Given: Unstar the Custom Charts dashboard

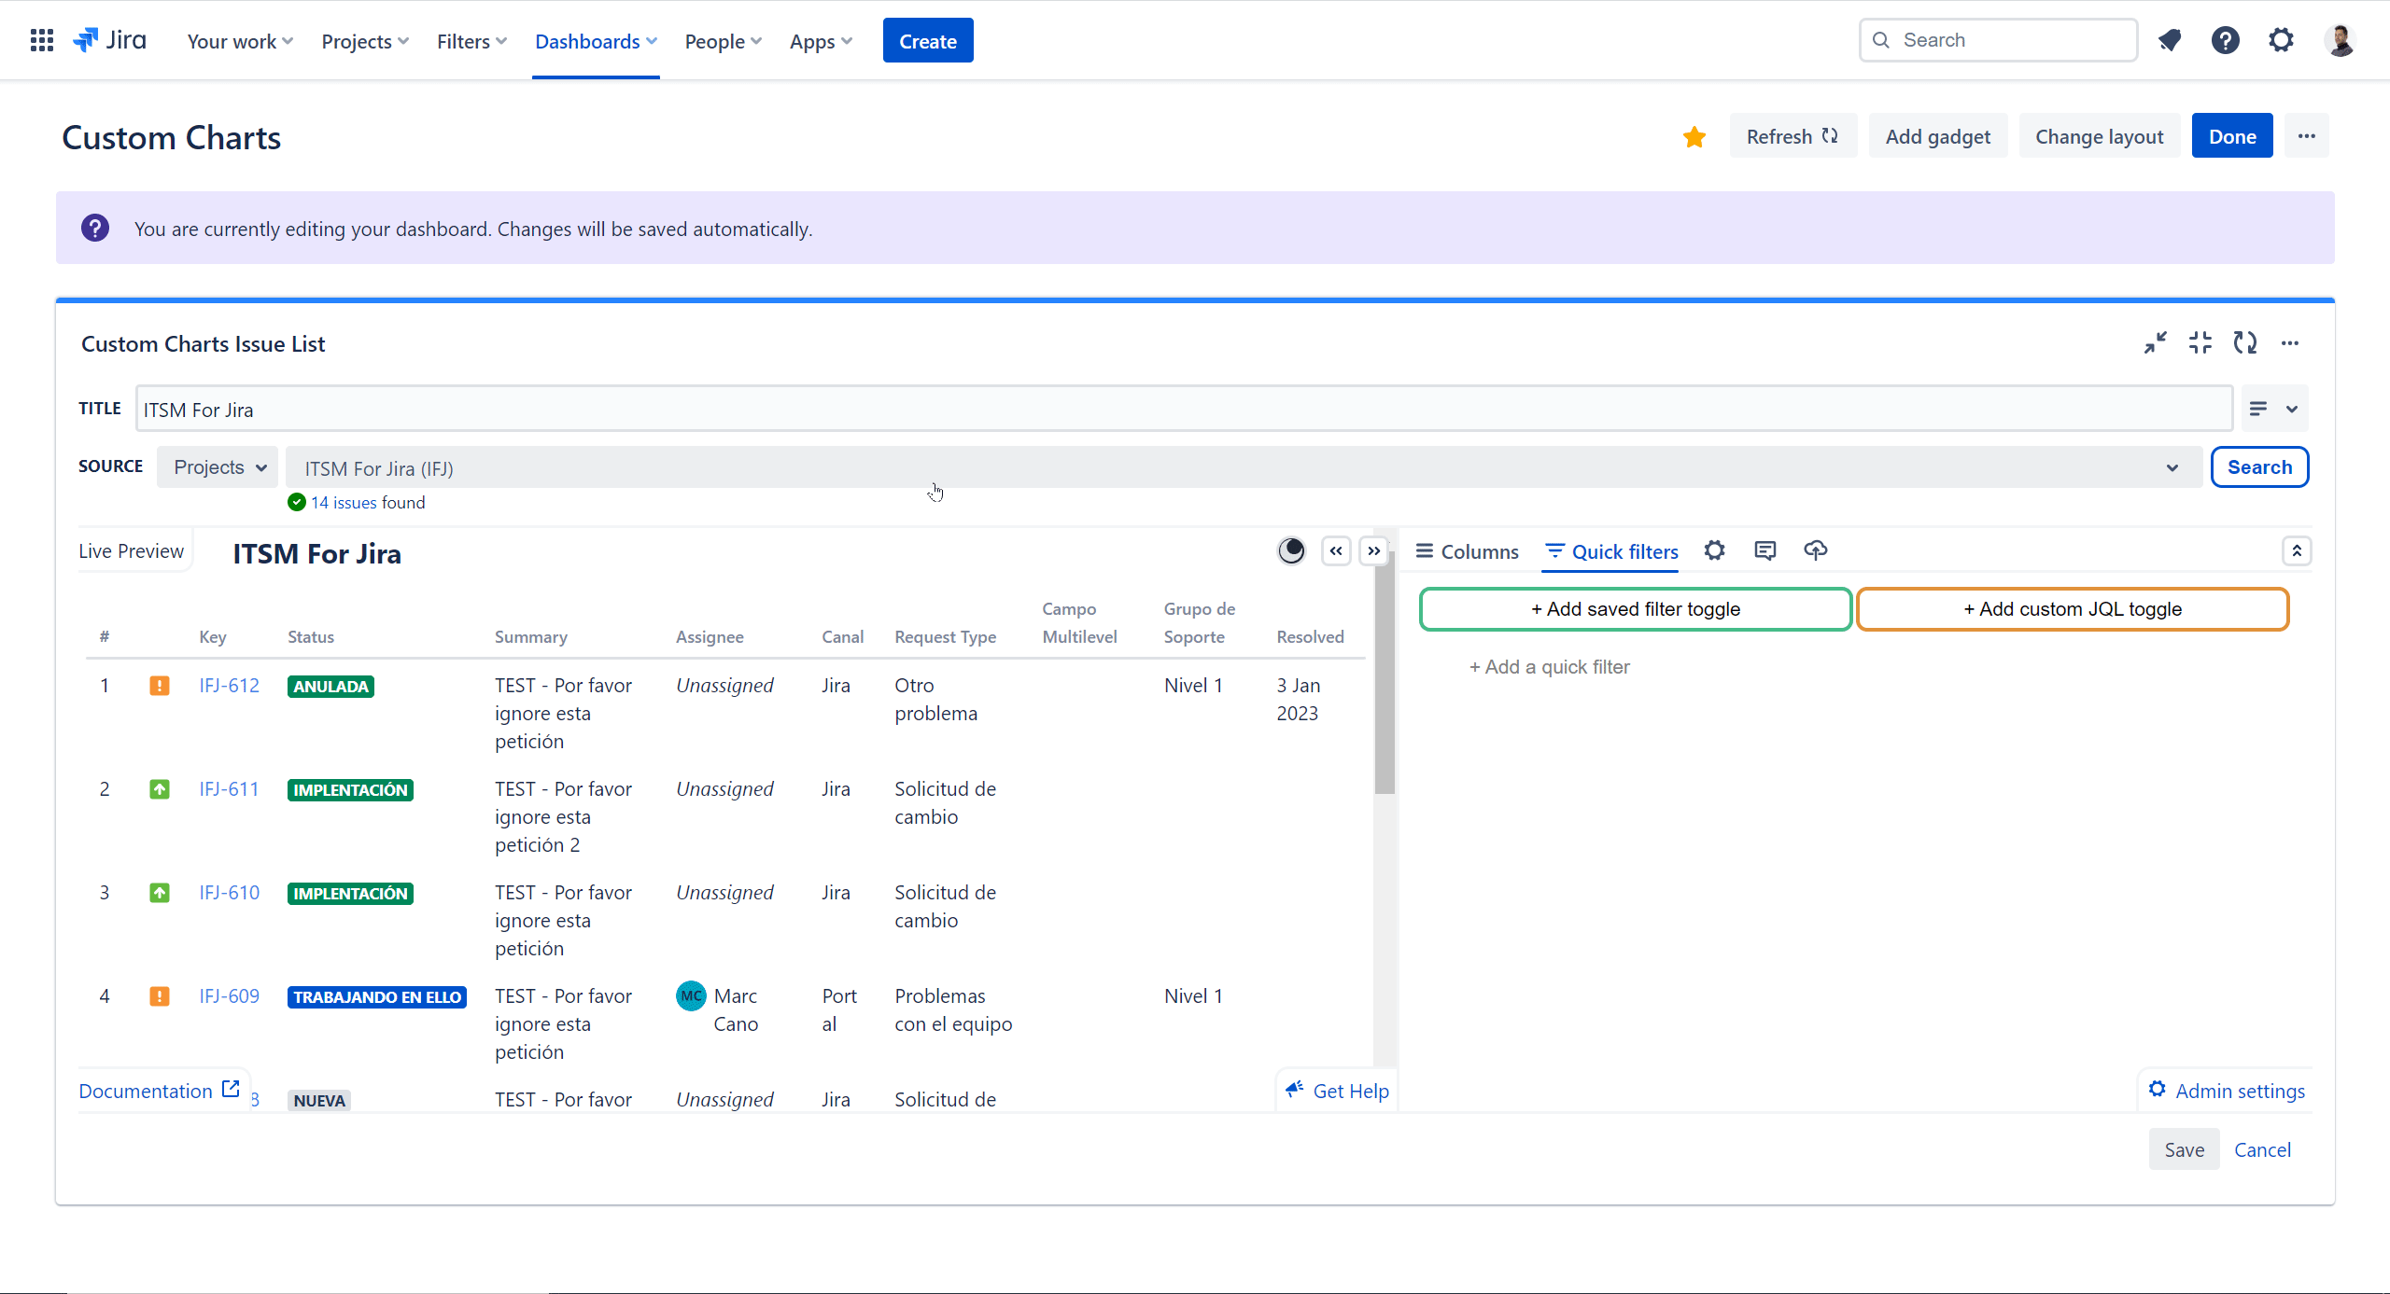Looking at the screenshot, I should [1694, 137].
